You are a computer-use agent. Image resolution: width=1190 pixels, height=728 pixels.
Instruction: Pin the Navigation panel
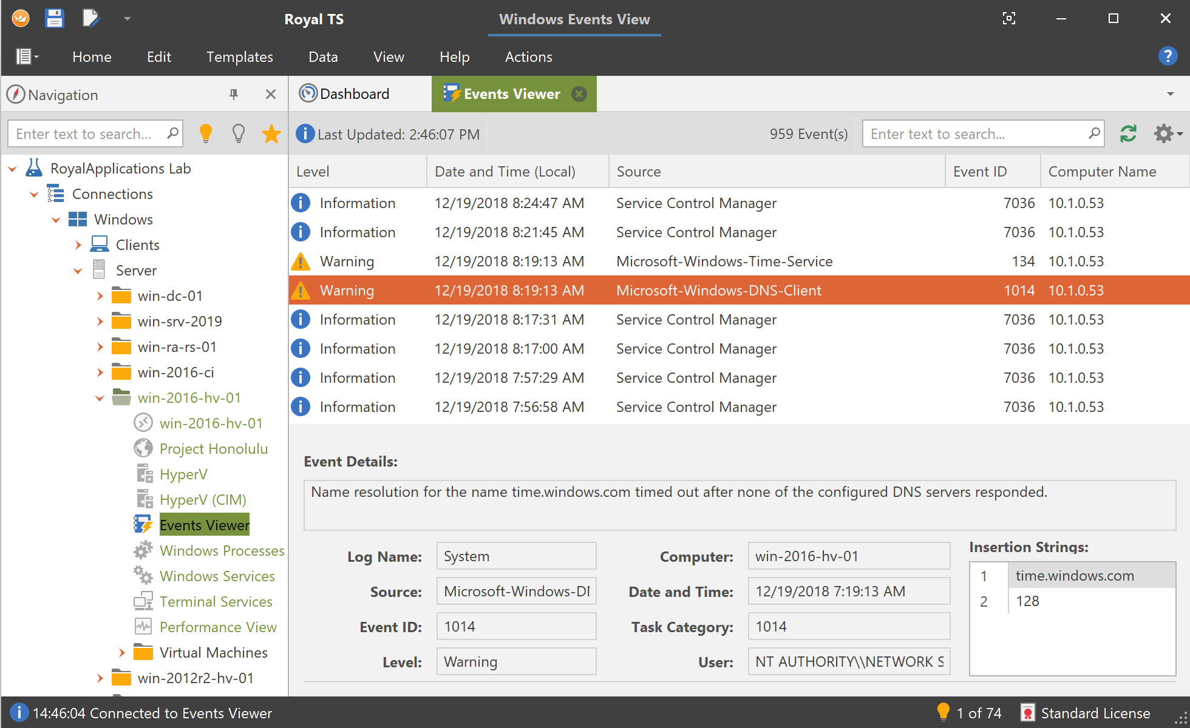coord(234,94)
